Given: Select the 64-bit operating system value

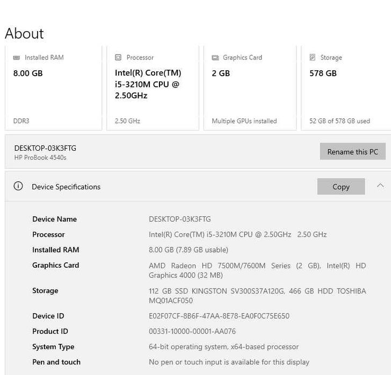Looking at the screenshot, I should click(x=223, y=347).
